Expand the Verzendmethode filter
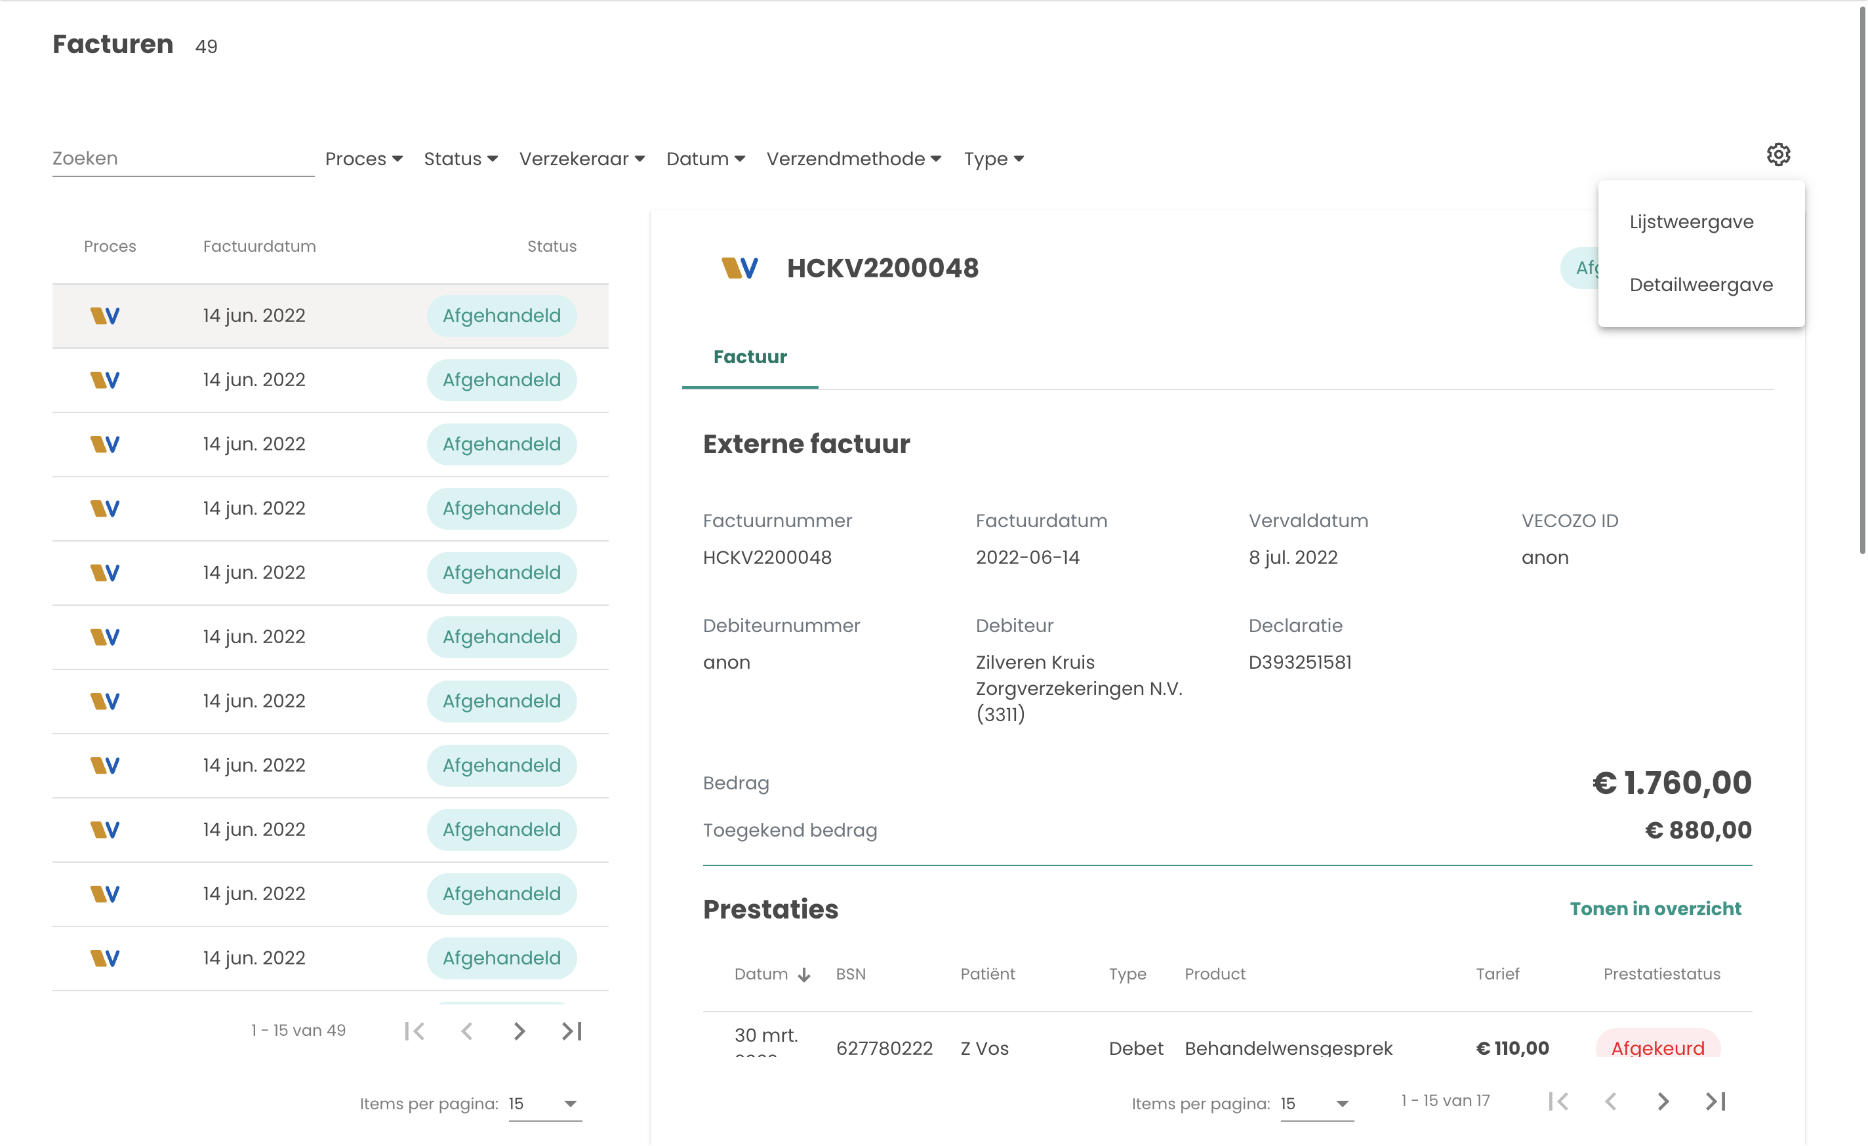Image resolution: width=1868 pixels, height=1146 pixels. (853, 159)
